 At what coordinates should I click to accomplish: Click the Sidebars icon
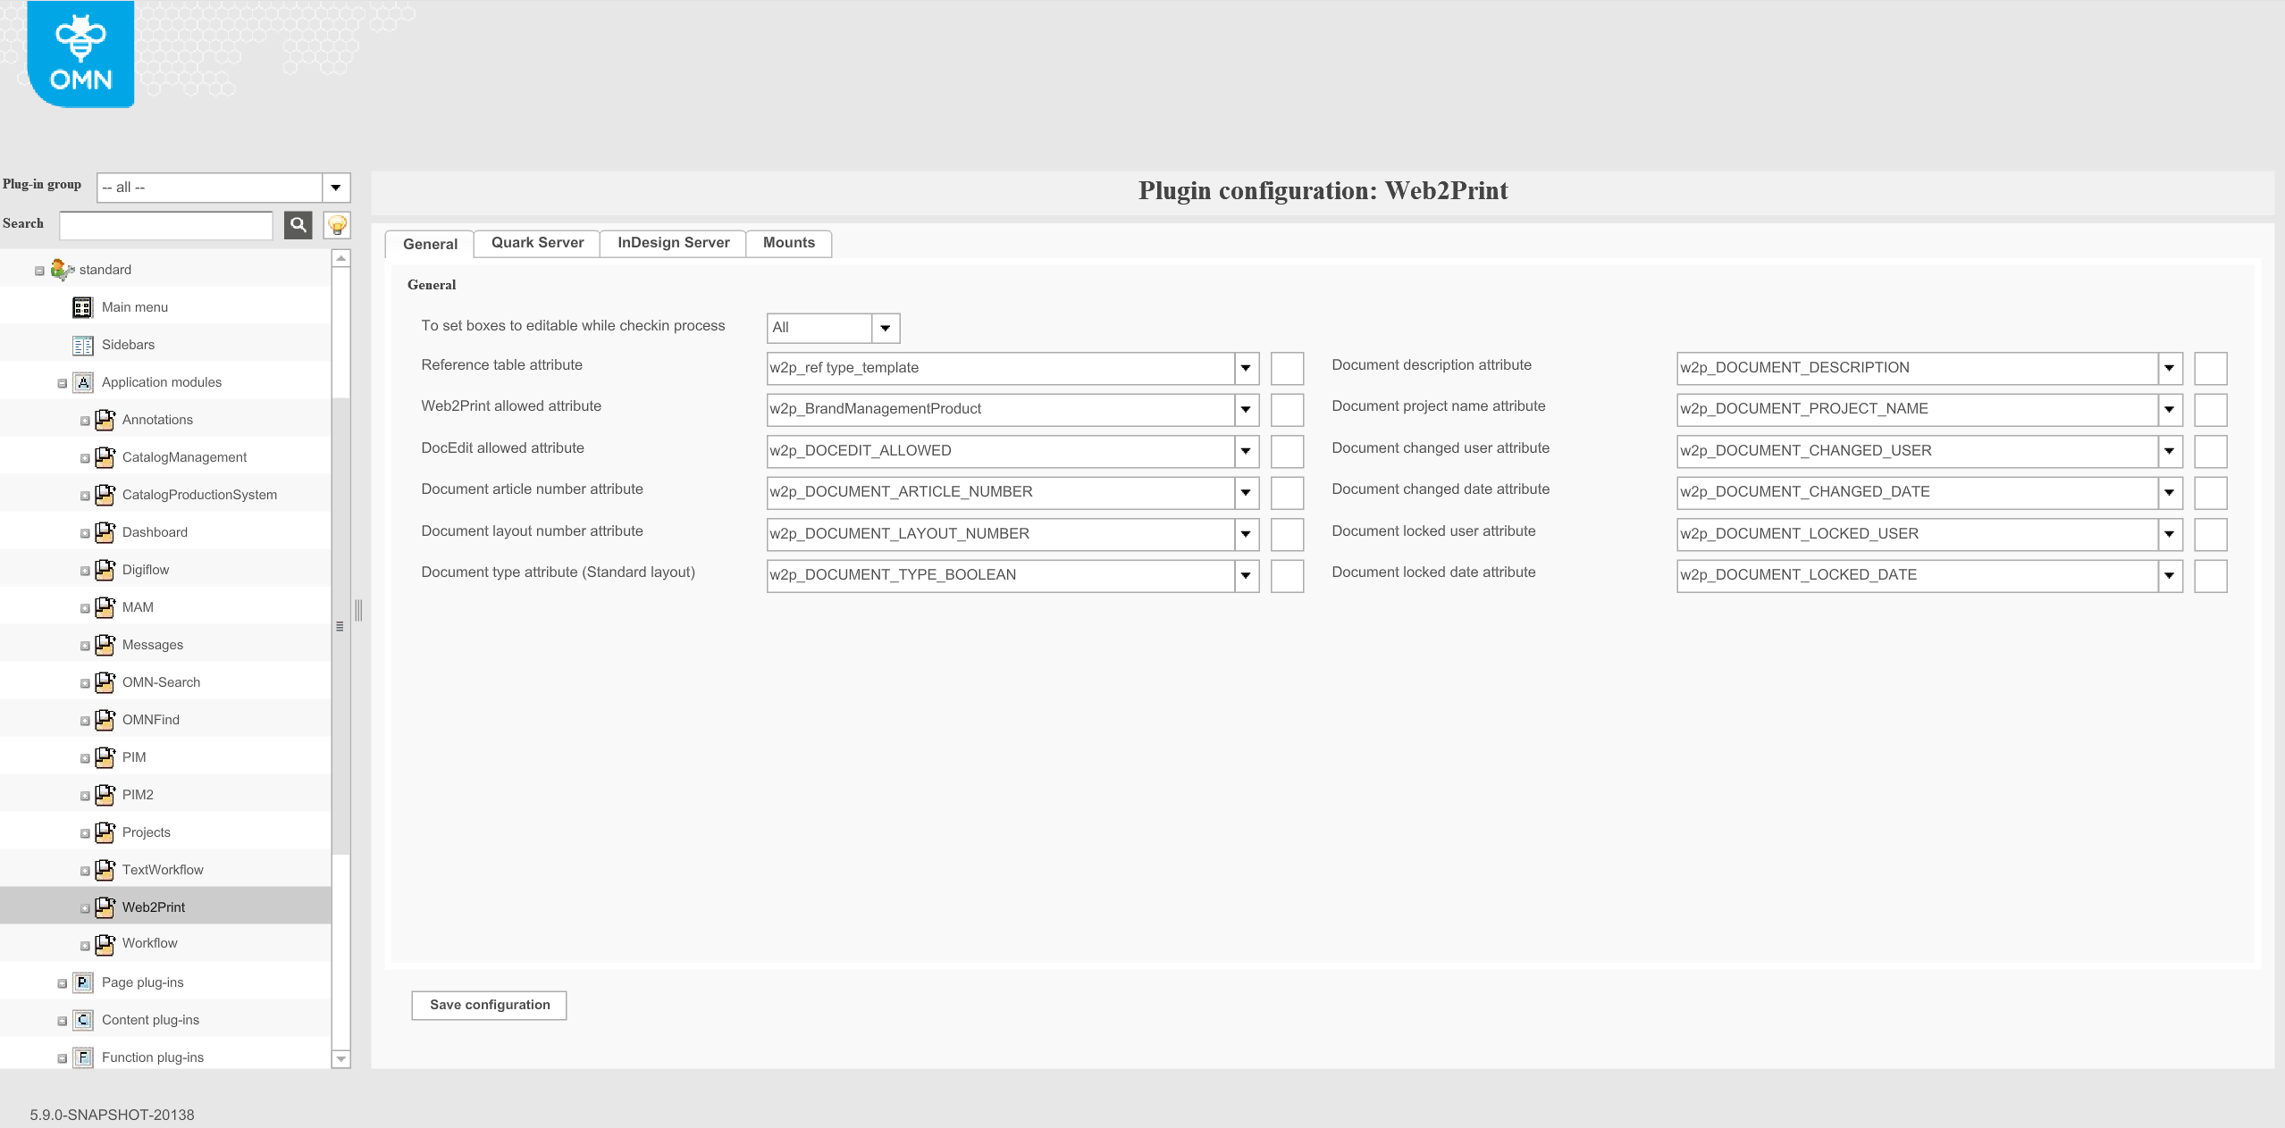click(82, 344)
